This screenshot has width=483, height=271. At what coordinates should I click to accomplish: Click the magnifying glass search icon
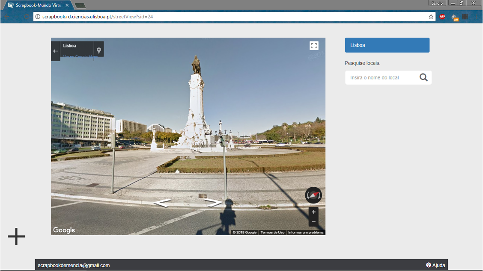point(423,77)
